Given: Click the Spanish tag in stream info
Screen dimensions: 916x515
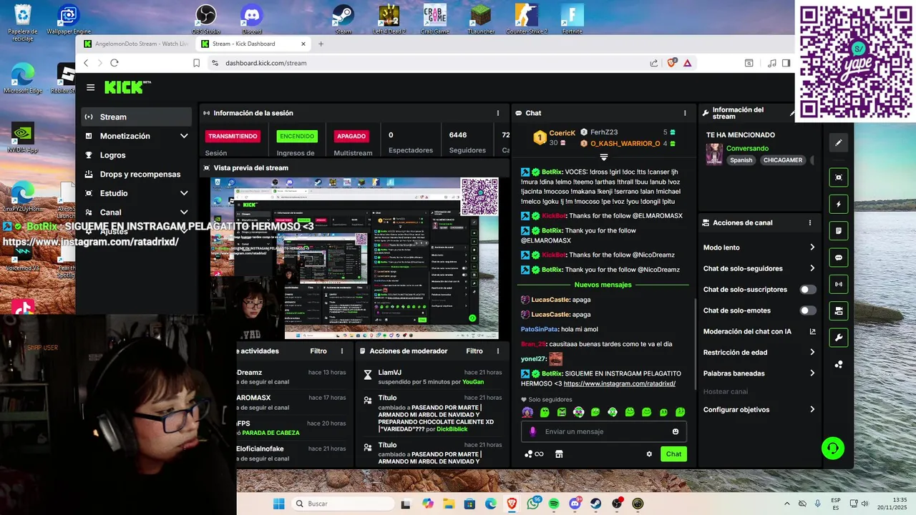Looking at the screenshot, I should click(741, 160).
